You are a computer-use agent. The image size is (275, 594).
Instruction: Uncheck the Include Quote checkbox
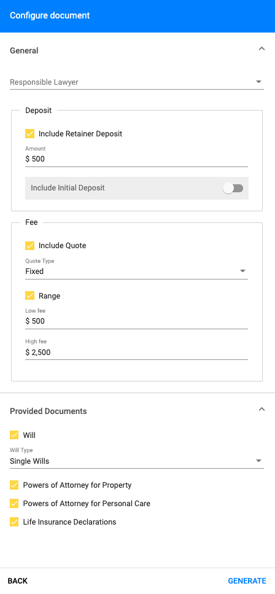[30, 246]
